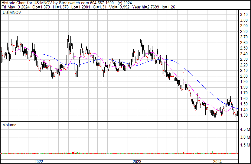Select the 2024 year label on timeline
This screenshot has height=164, width=251.
(x=217, y=162)
